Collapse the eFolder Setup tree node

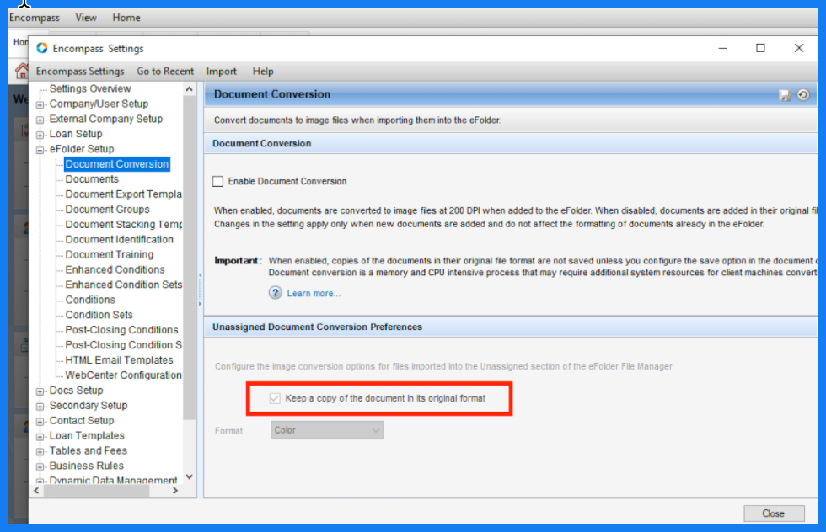40,150
